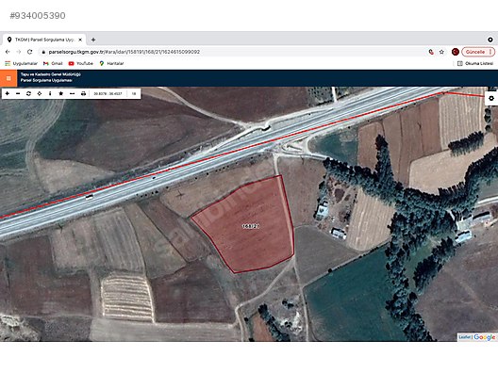View site lock security info
The image size is (498, 373).
43,52
